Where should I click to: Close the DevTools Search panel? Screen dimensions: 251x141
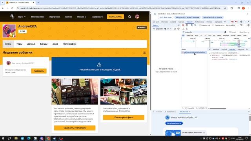click(x=179, y=25)
